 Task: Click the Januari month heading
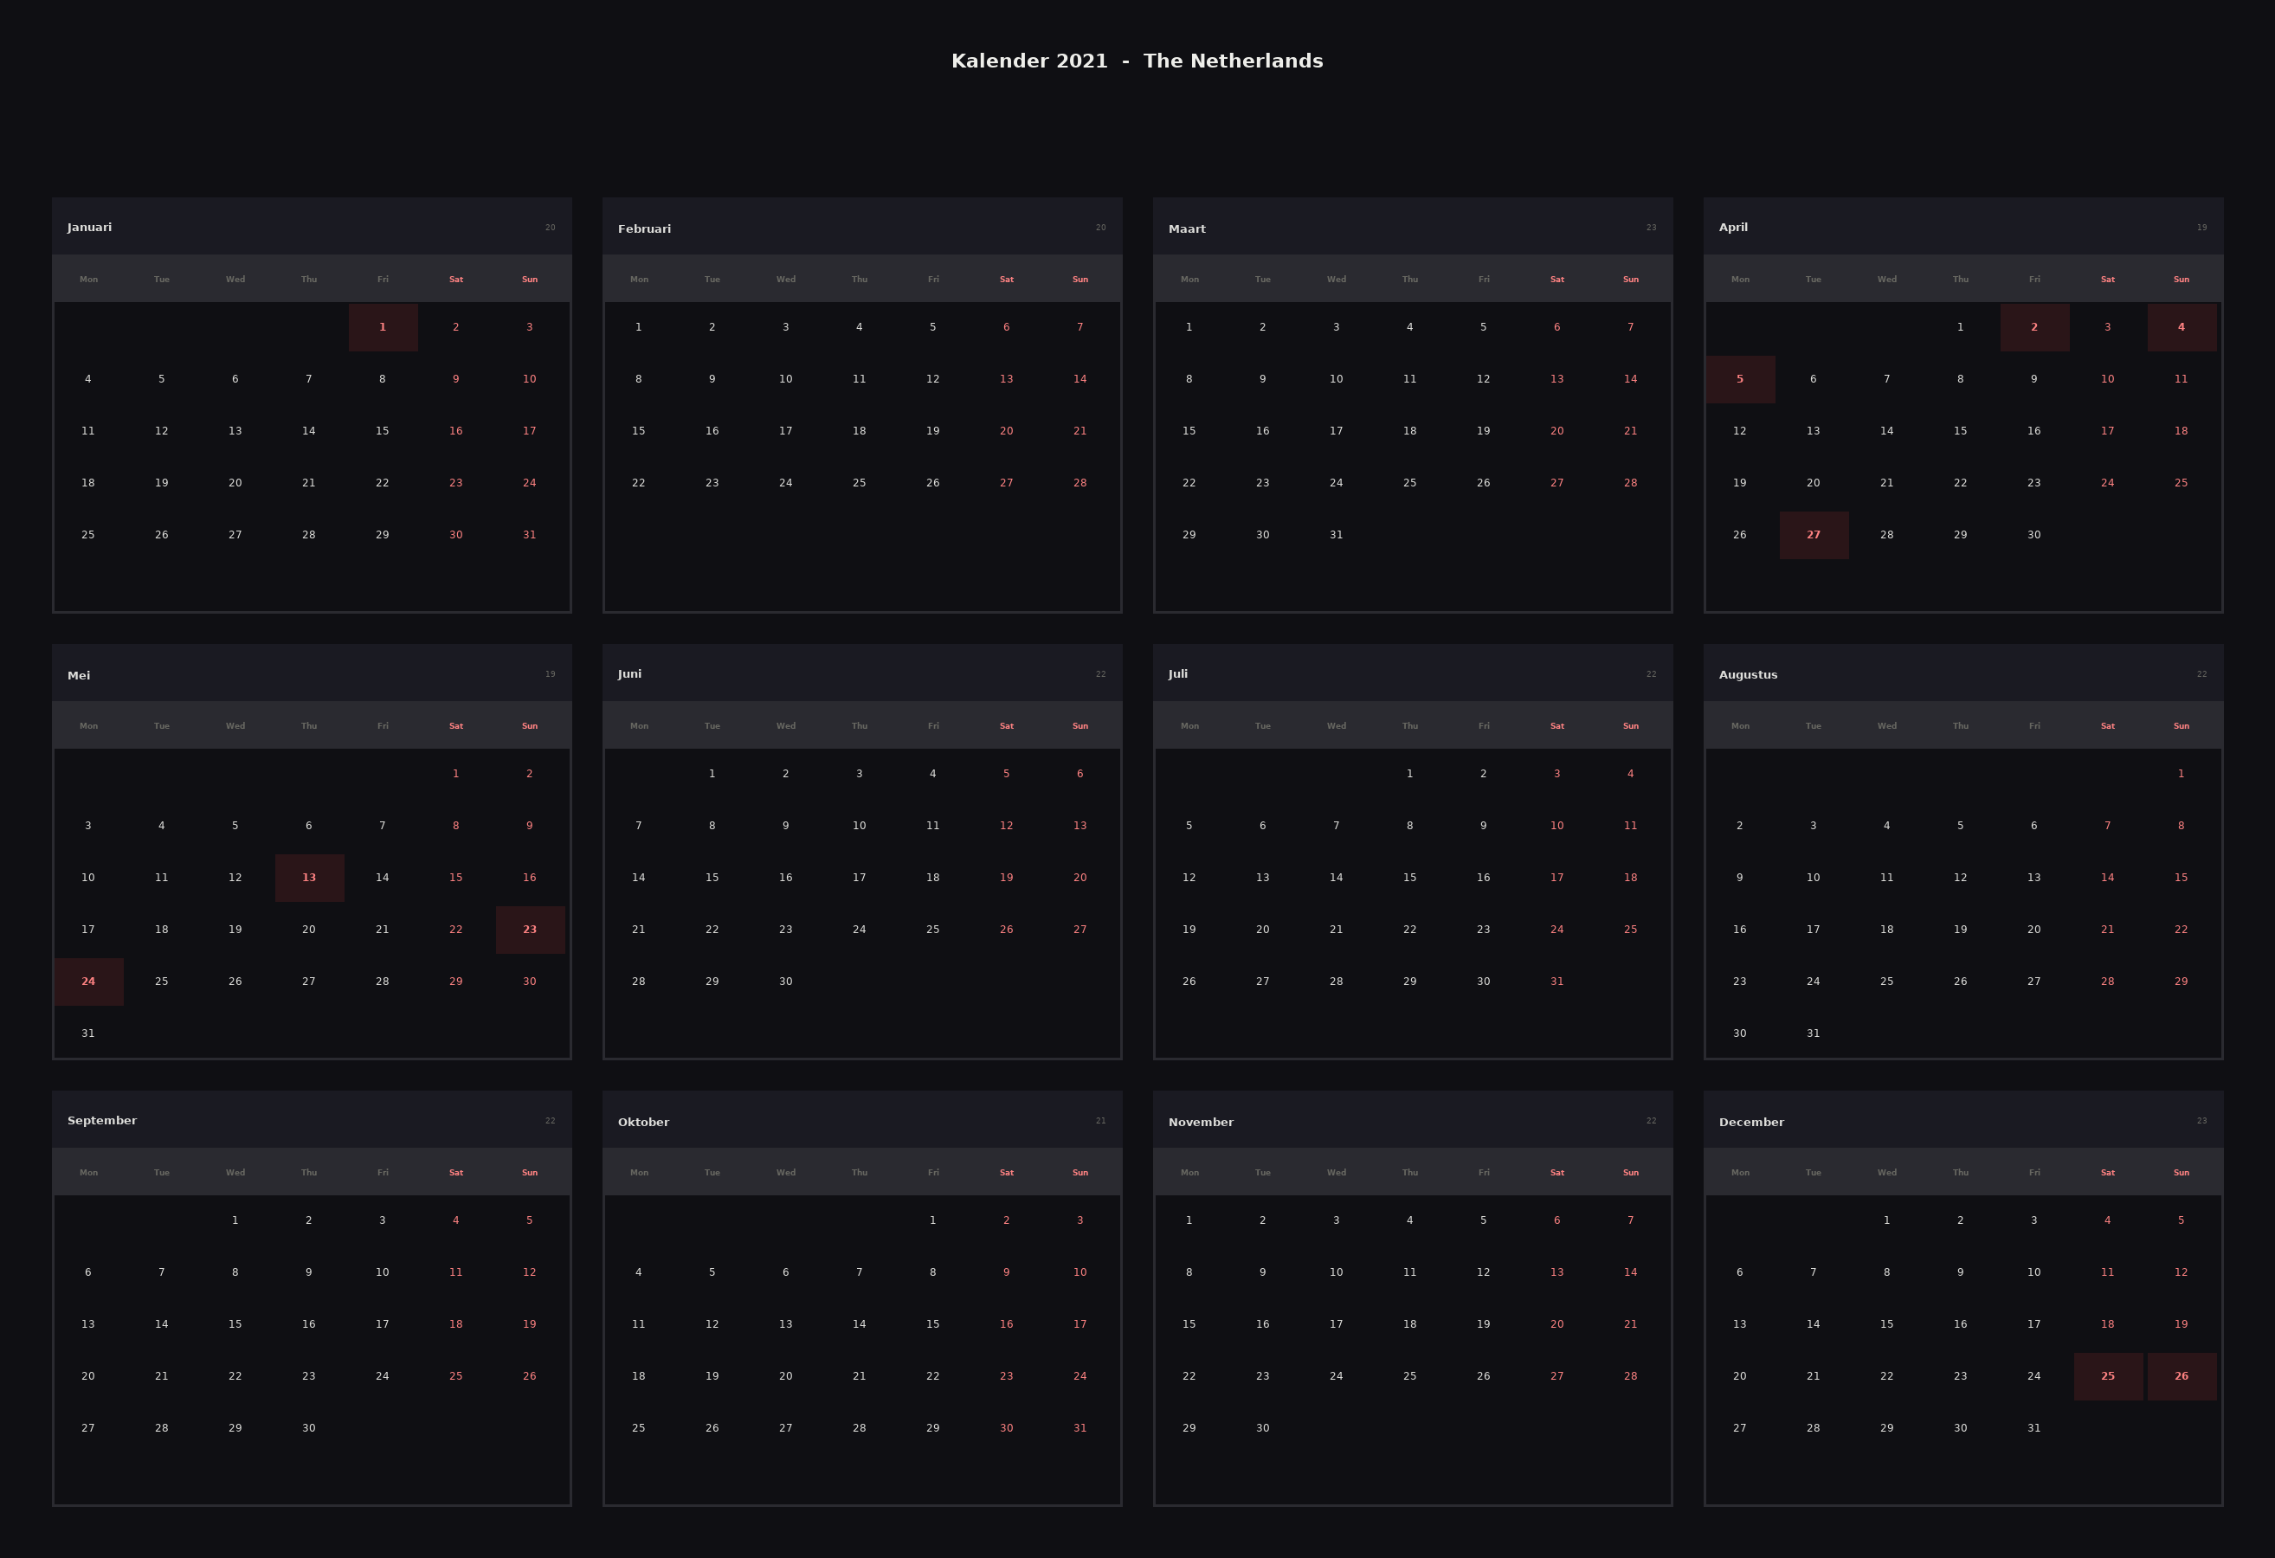pos(89,228)
